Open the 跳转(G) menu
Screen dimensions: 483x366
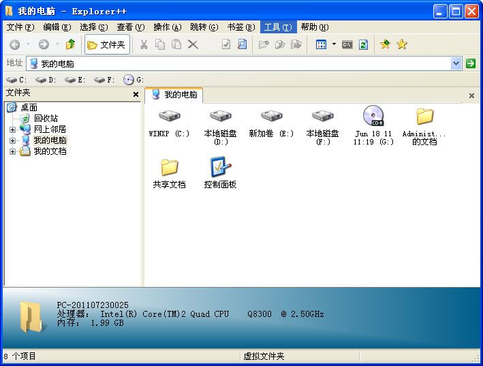click(x=204, y=27)
